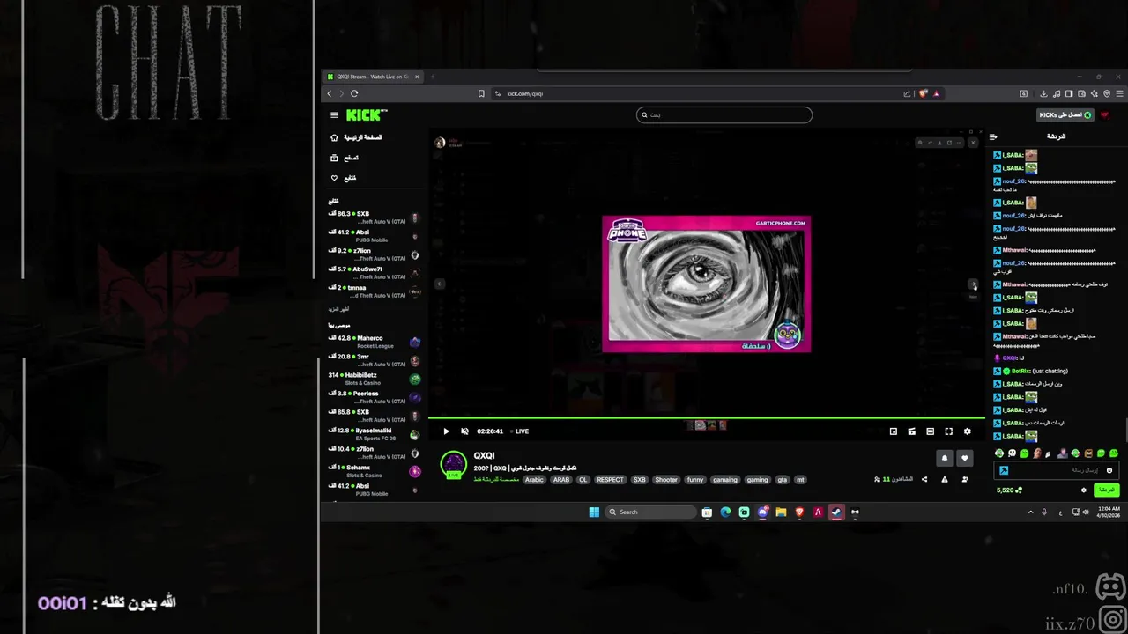The width and height of the screenshot is (1128, 634).
Task: Select the QXQI Stream browser tab
Action: pyautogui.click(x=374, y=77)
